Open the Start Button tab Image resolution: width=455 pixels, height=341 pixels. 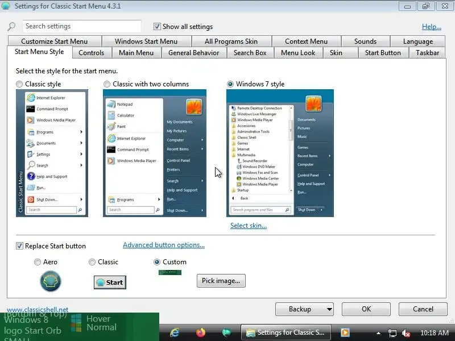(383, 53)
